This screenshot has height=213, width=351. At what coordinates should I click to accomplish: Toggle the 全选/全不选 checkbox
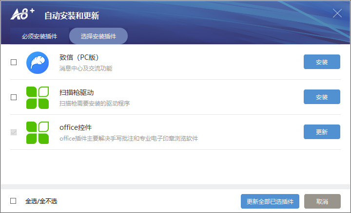point(13,201)
